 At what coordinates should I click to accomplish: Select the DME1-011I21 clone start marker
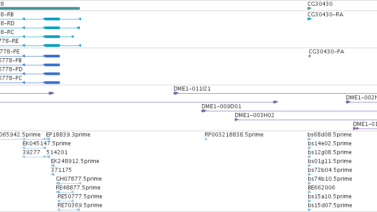point(176,93)
